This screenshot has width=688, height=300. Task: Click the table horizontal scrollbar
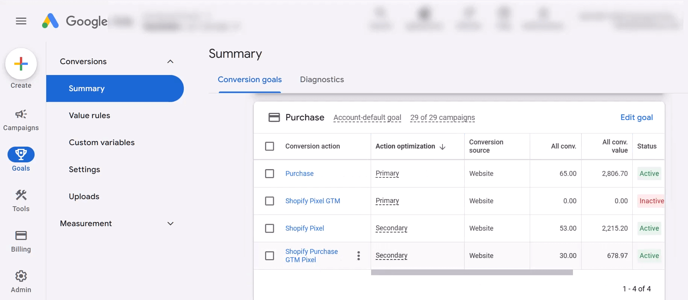(x=472, y=273)
